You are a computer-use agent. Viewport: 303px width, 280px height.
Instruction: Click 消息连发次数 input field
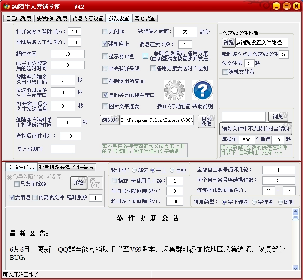click(x=185, y=44)
